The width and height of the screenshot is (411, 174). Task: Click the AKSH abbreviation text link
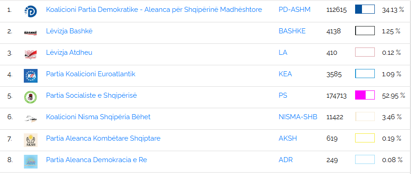point(288,138)
